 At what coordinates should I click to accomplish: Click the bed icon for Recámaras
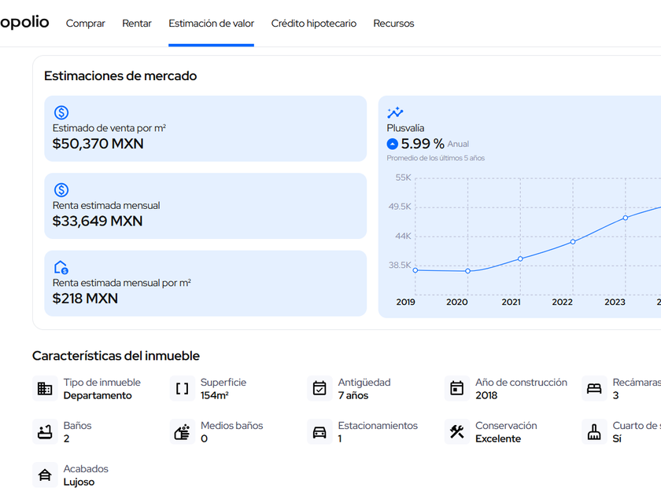pyautogui.click(x=594, y=389)
